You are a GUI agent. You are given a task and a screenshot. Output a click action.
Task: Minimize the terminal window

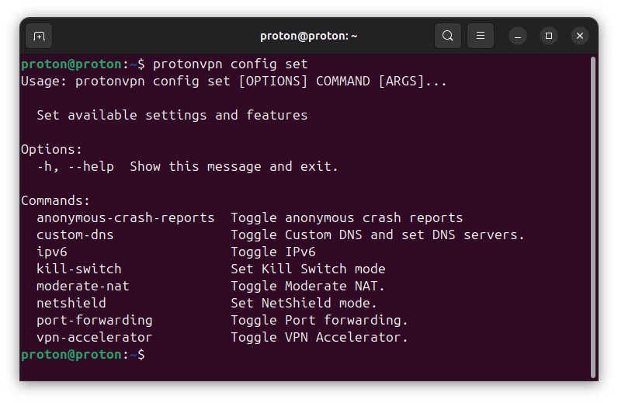coord(518,36)
